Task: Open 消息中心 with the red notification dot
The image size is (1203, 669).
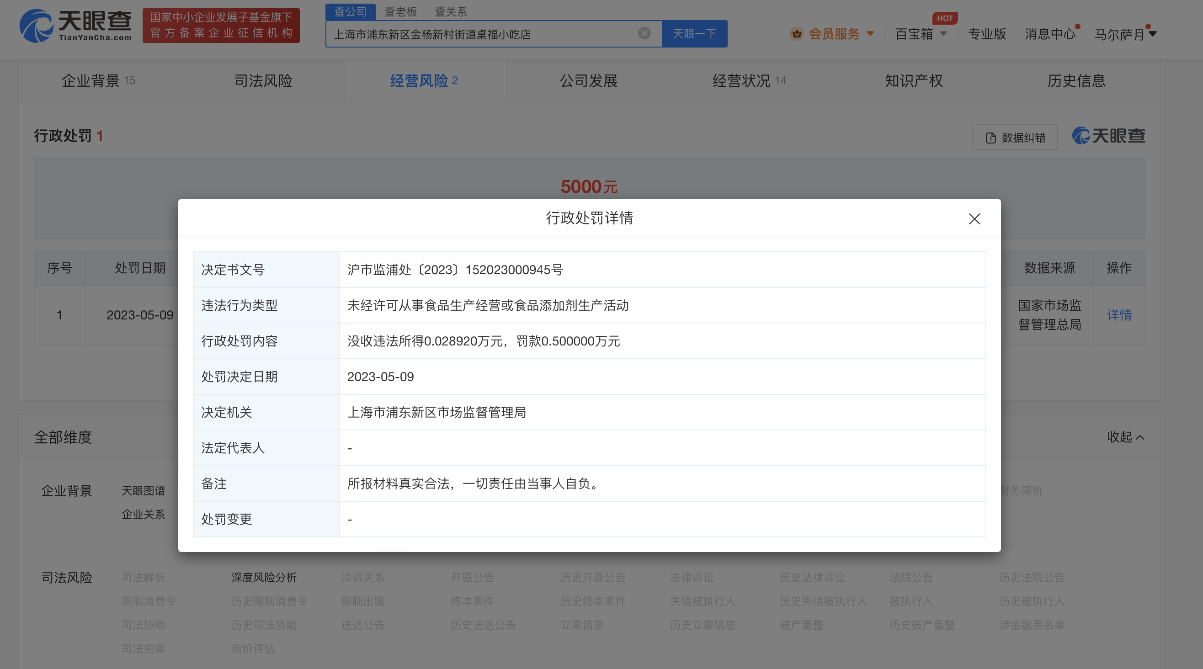Action: pos(1049,34)
